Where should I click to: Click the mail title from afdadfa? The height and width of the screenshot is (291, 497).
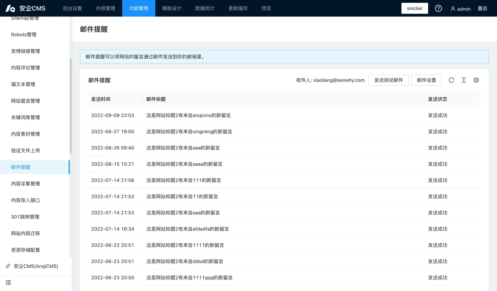[x=187, y=229]
